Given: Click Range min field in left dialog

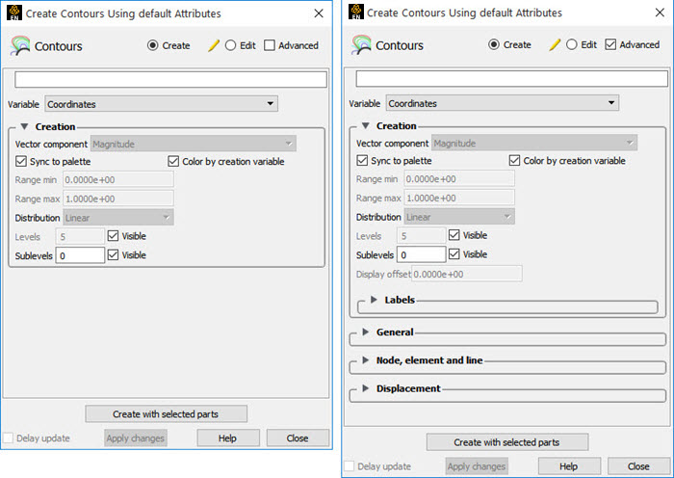Looking at the screenshot, I should (118, 179).
